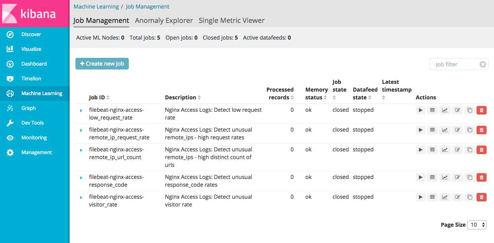Expand the remote_ip_request_rate job row
494x243 pixels.
81,130
